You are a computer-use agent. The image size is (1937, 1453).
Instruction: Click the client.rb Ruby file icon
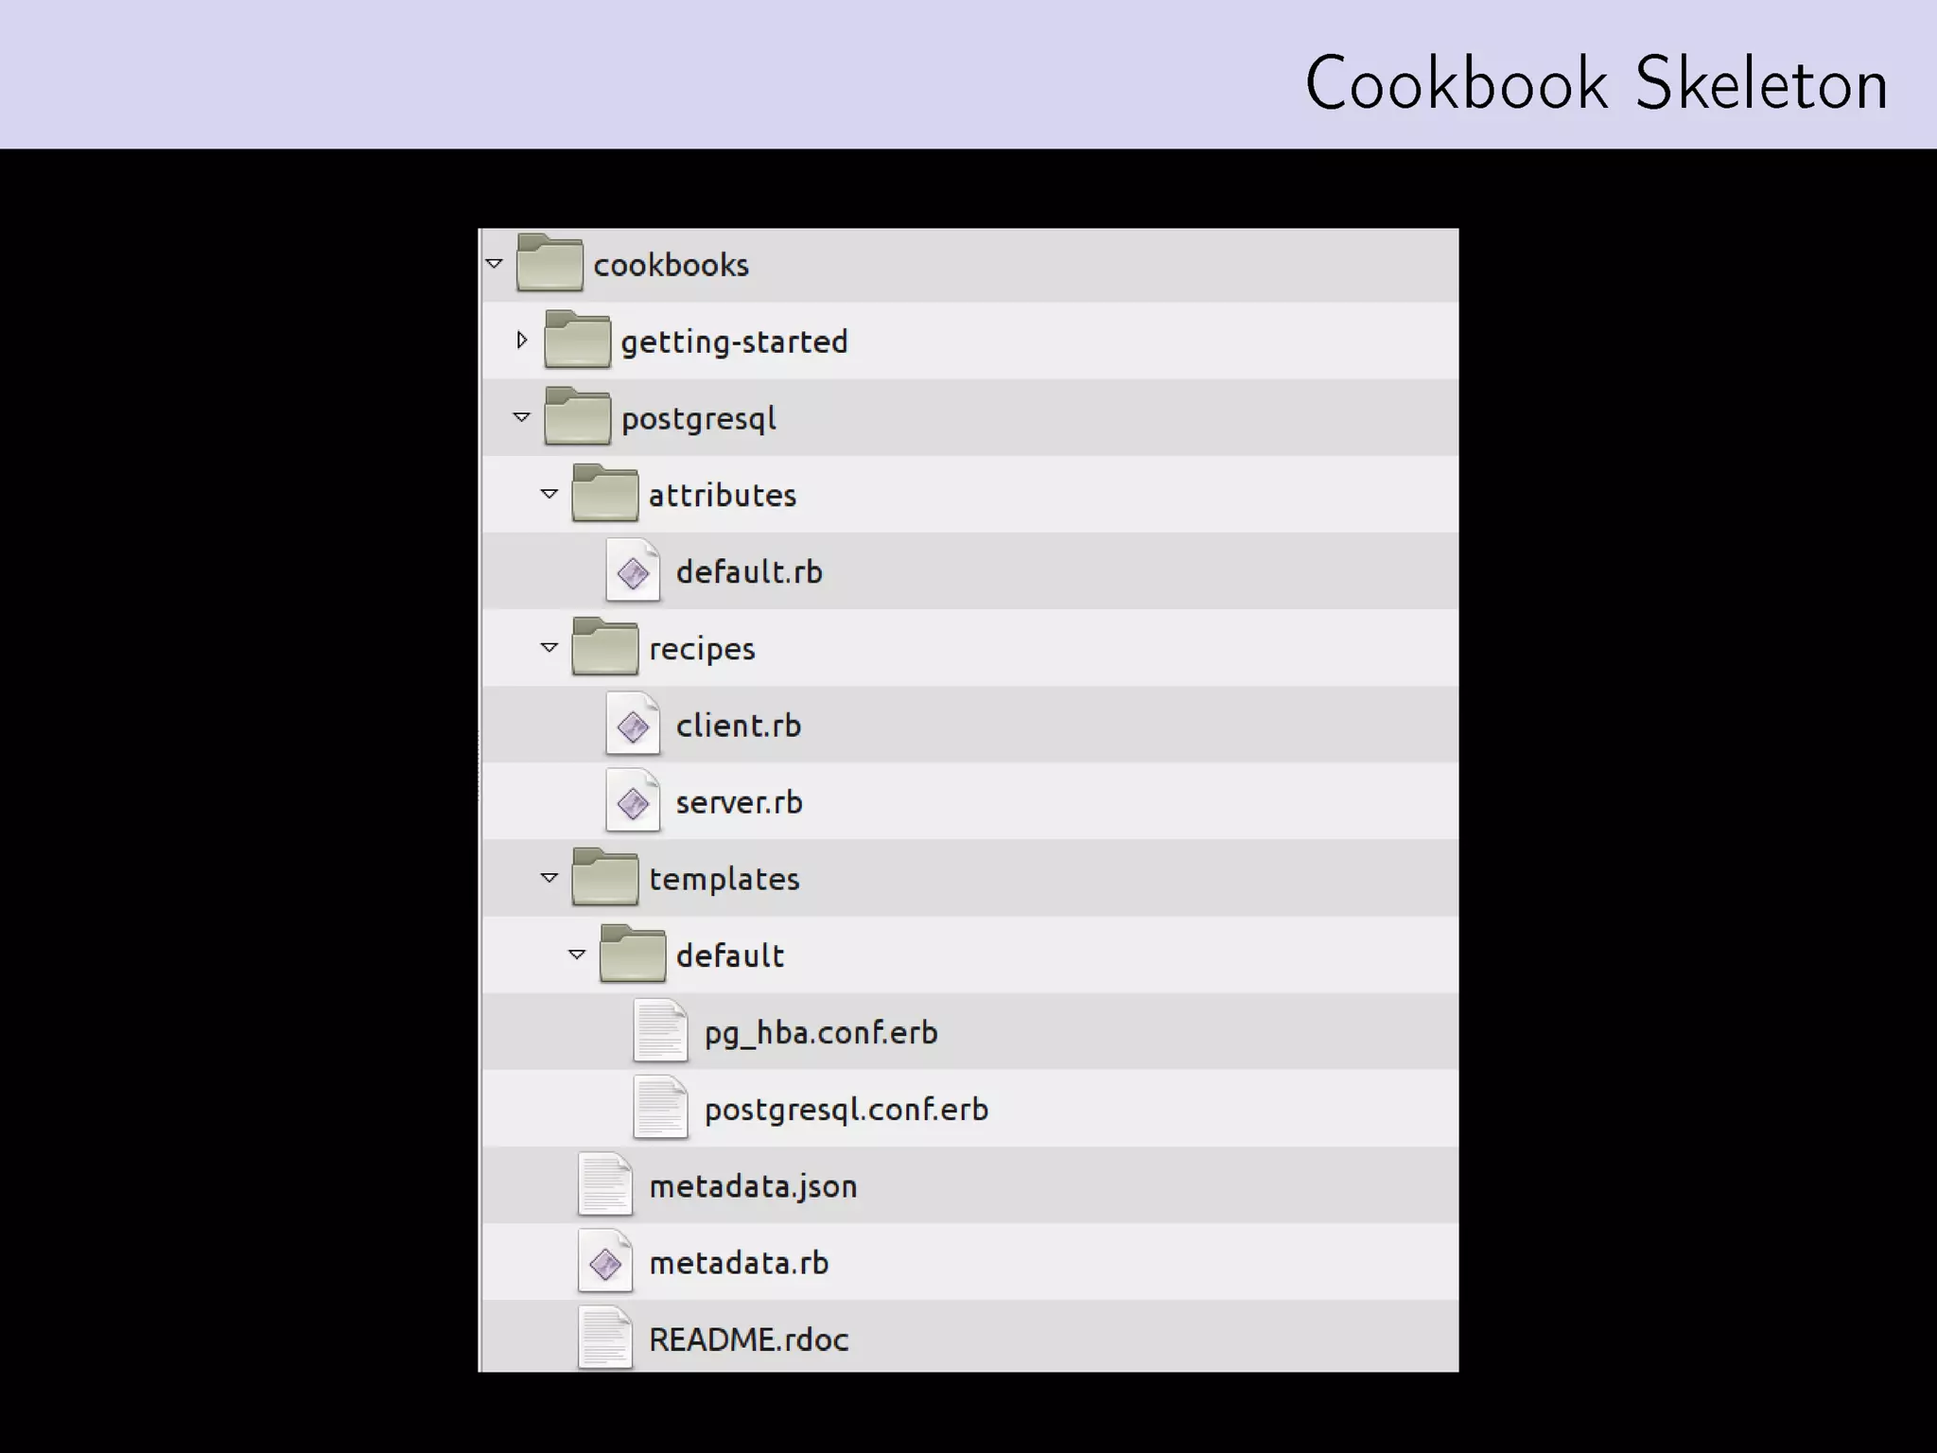(633, 724)
